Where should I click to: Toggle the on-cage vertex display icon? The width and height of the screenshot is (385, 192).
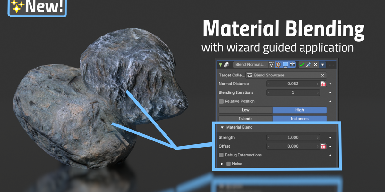272,65
